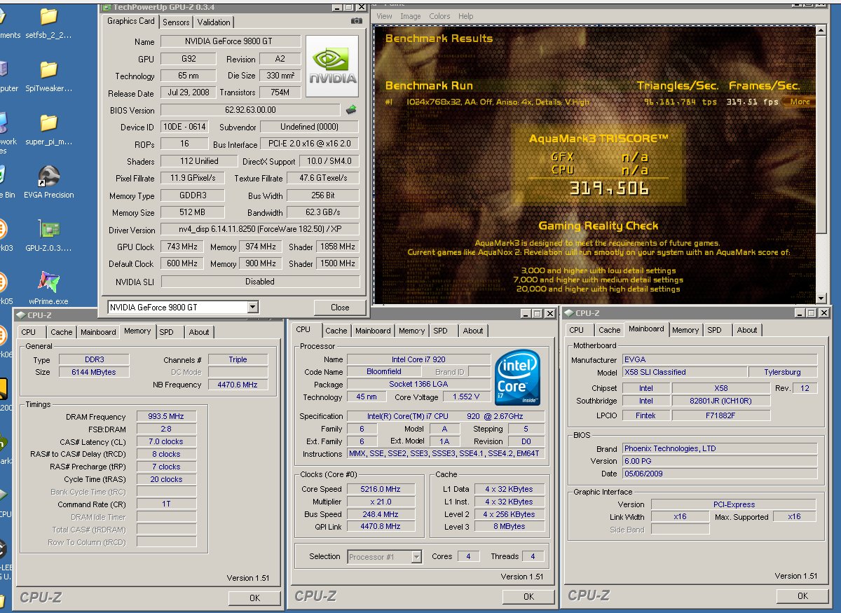Click Close button in GPU-Z
The height and width of the screenshot is (613, 841).
[x=340, y=307]
